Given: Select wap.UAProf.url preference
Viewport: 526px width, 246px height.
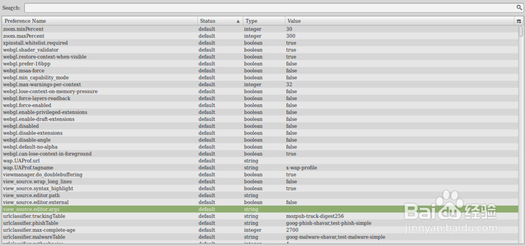Looking at the screenshot, I should tap(260, 160).
